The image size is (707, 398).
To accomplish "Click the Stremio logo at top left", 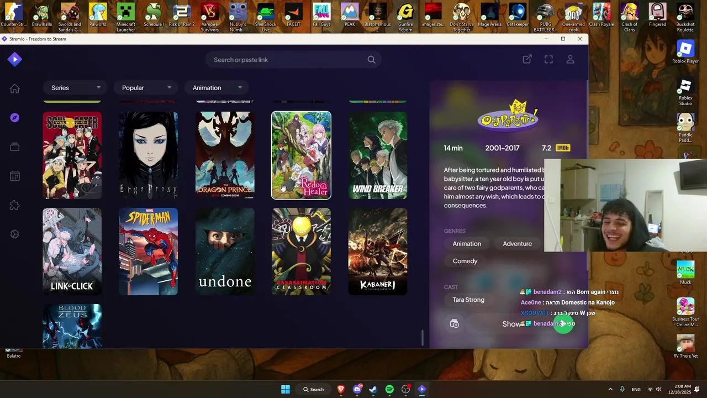I will (x=15, y=59).
